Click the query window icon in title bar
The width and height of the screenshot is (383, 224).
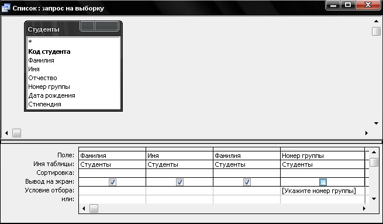(6, 8)
